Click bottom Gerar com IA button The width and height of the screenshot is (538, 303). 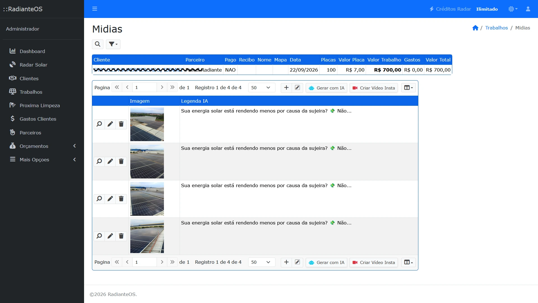click(x=326, y=262)
